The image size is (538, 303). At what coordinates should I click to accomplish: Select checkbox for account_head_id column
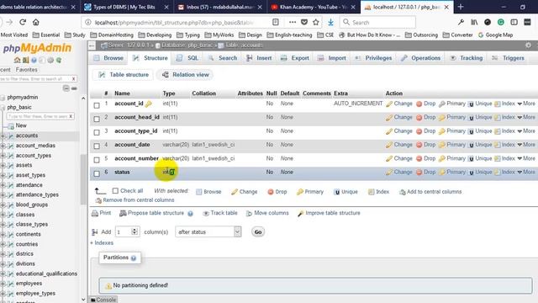click(x=97, y=120)
